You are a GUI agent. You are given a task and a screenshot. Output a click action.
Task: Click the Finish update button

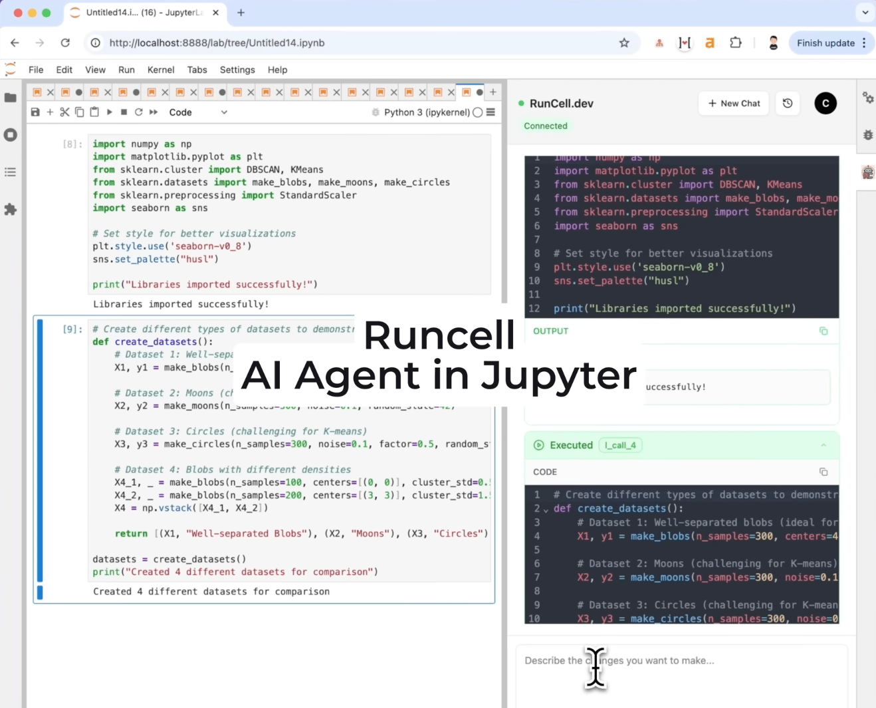click(x=825, y=43)
